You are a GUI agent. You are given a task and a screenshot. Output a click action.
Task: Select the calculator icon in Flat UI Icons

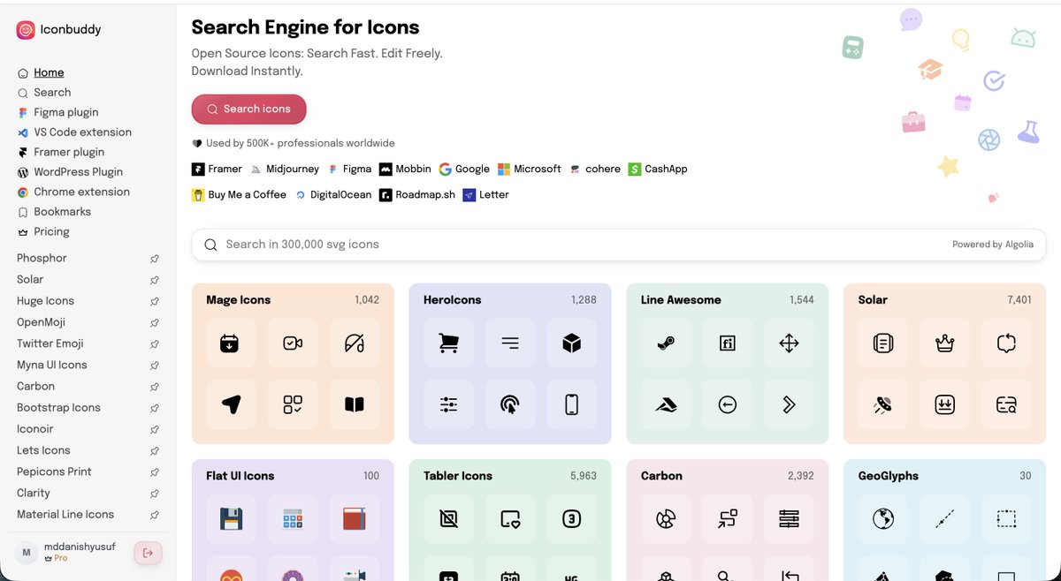293,519
